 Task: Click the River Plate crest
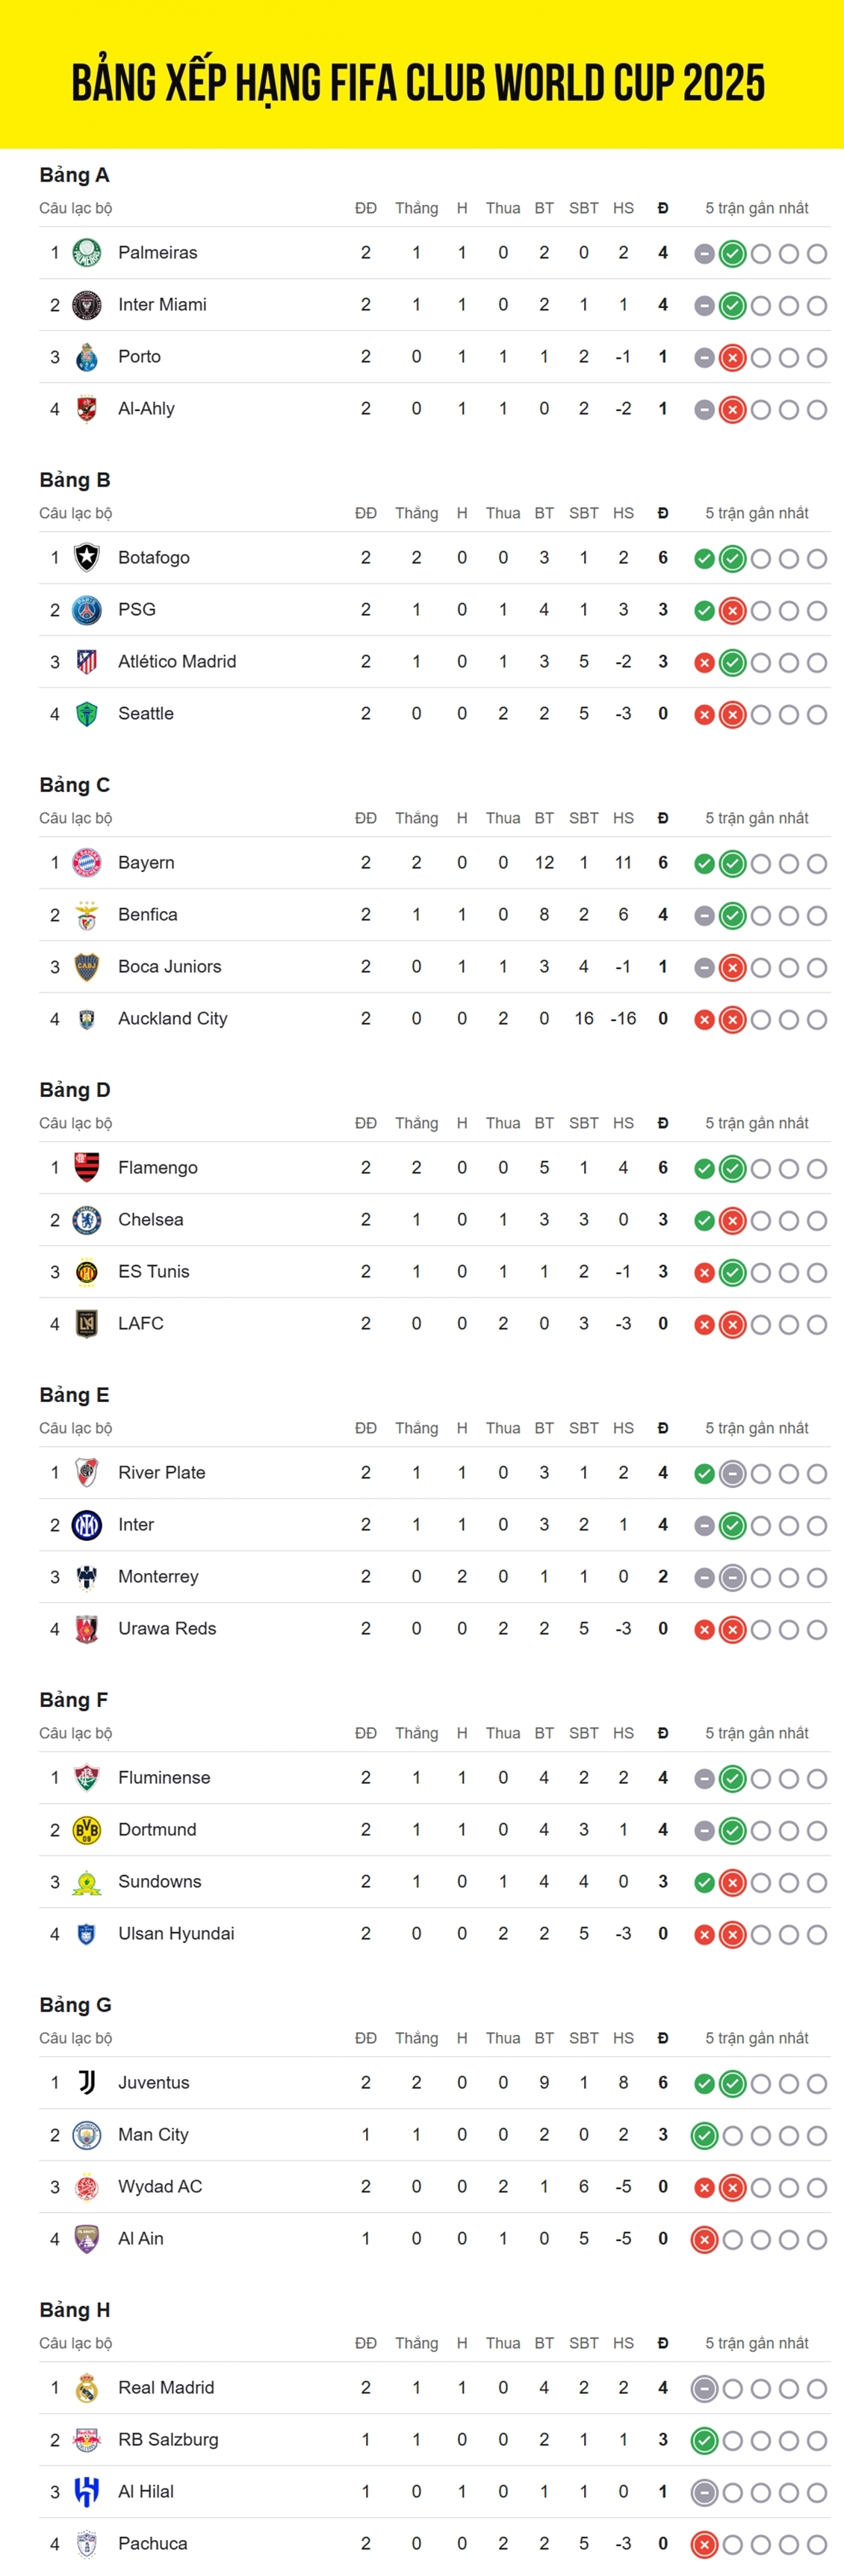tap(87, 1473)
